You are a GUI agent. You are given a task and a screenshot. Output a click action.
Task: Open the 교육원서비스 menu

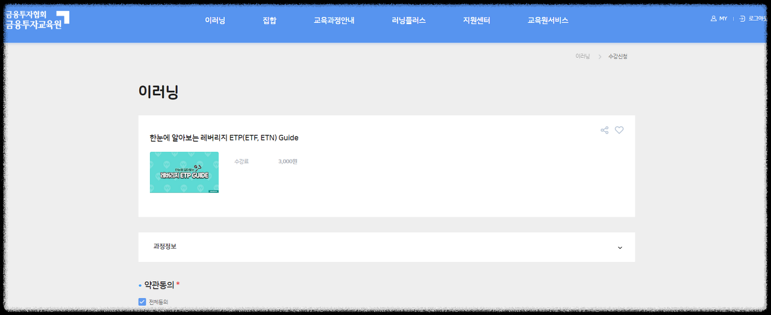point(548,20)
